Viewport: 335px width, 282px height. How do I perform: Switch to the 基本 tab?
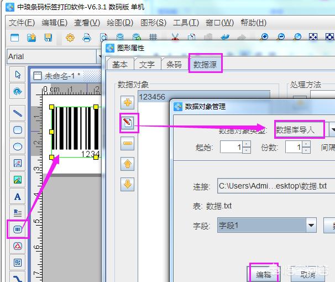120,64
